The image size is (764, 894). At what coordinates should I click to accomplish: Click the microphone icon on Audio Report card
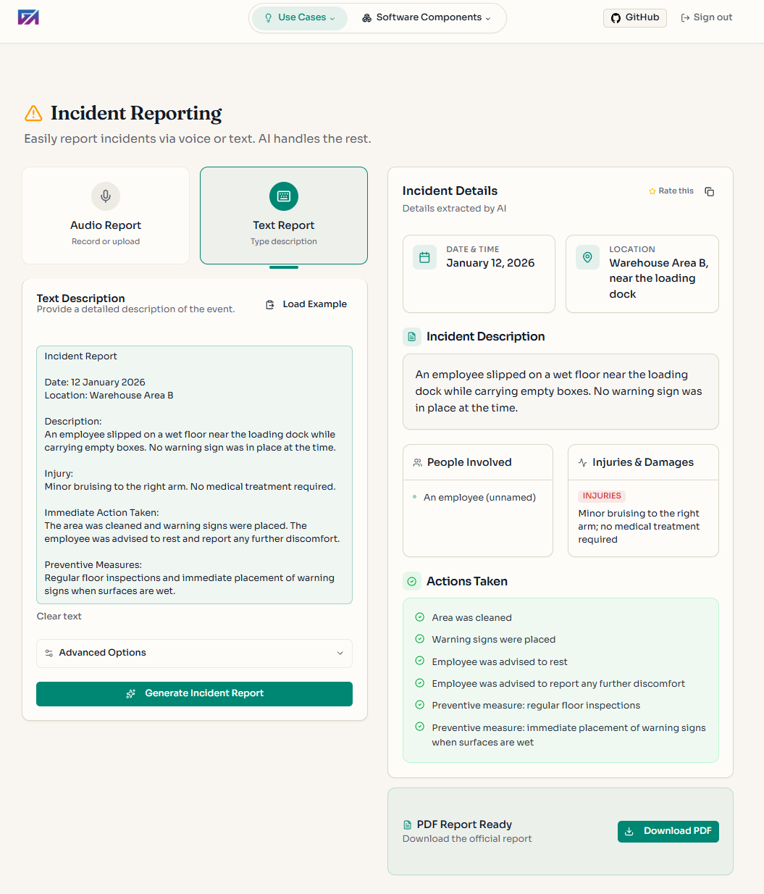click(105, 196)
